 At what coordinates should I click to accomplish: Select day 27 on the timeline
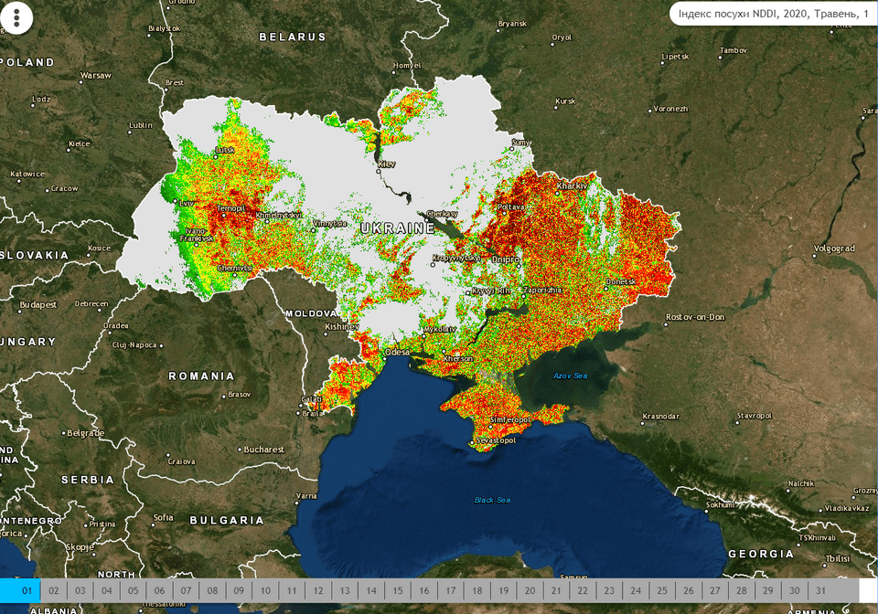coord(715,590)
